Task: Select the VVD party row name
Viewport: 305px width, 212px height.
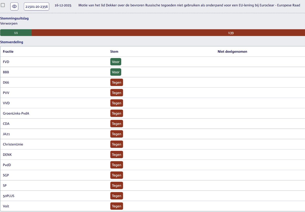Action: click(6, 103)
